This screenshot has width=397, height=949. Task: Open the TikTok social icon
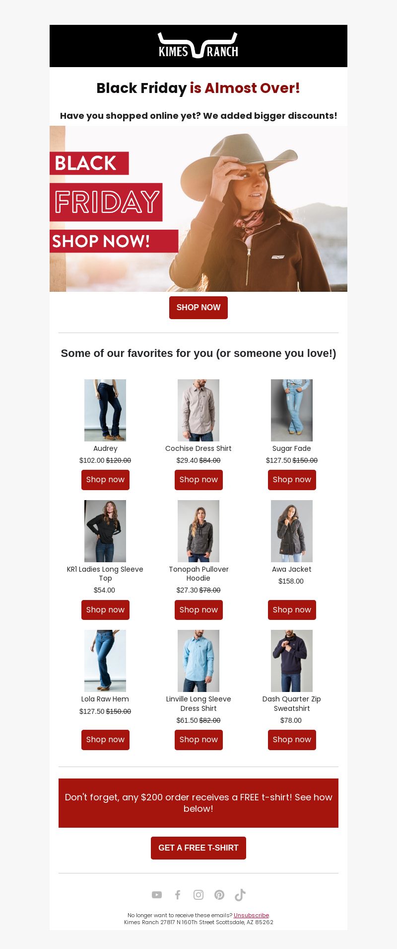pyautogui.click(x=240, y=895)
